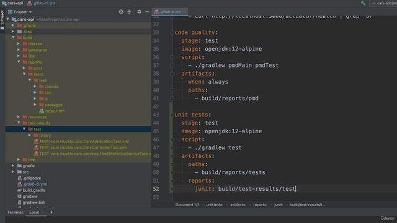Fold the 'code quality' block at line 33
The width and height of the screenshot is (397, 223).
pyautogui.click(x=172, y=32)
